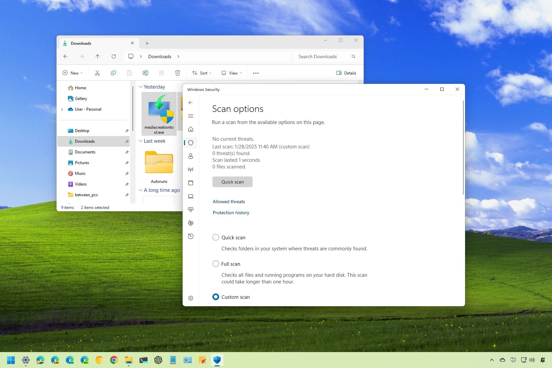The image size is (552, 368).
Task: Open Family options icon in Security sidebar
Action: coord(191,223)
